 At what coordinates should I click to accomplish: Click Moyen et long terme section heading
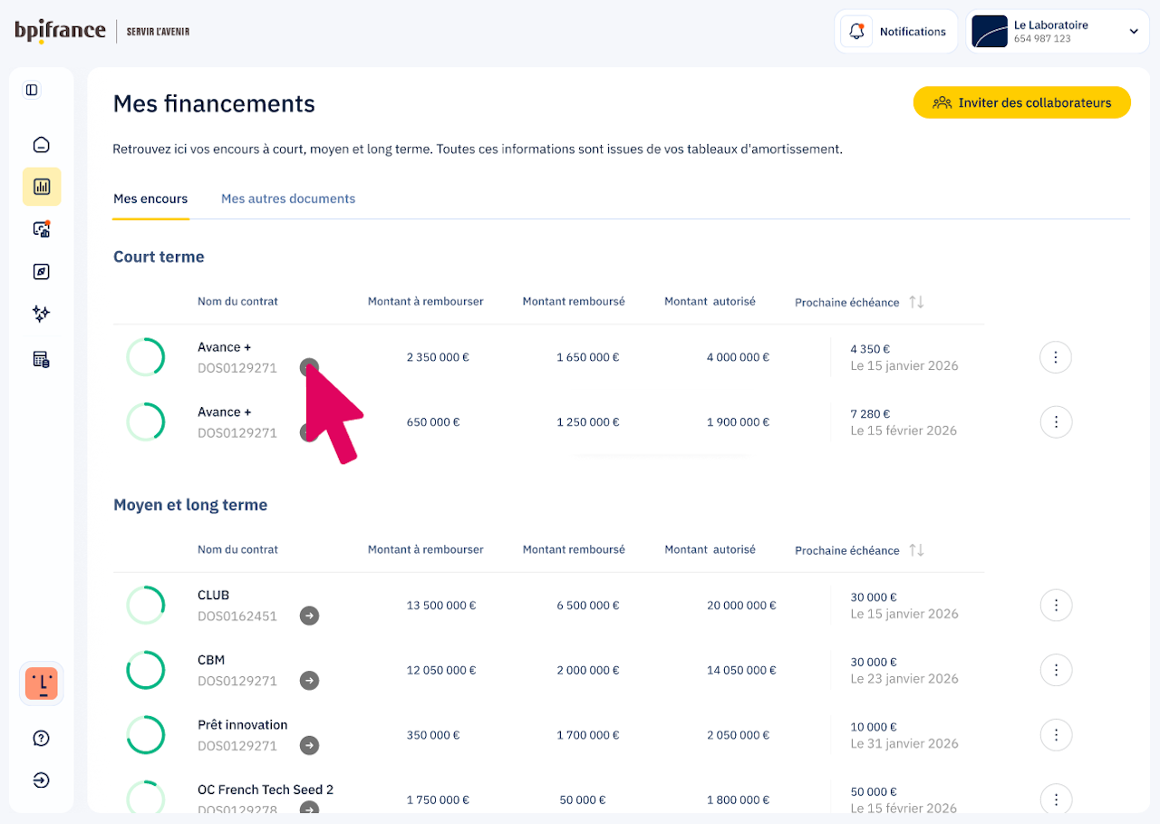point(190,505)
